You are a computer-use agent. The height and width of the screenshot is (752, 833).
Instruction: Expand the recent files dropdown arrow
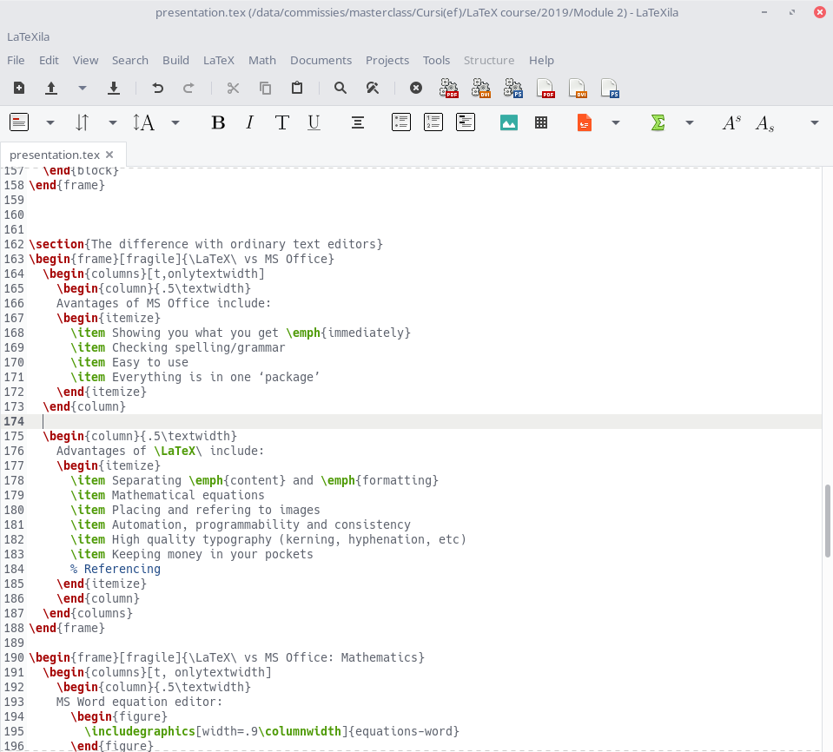coord(83,88)
